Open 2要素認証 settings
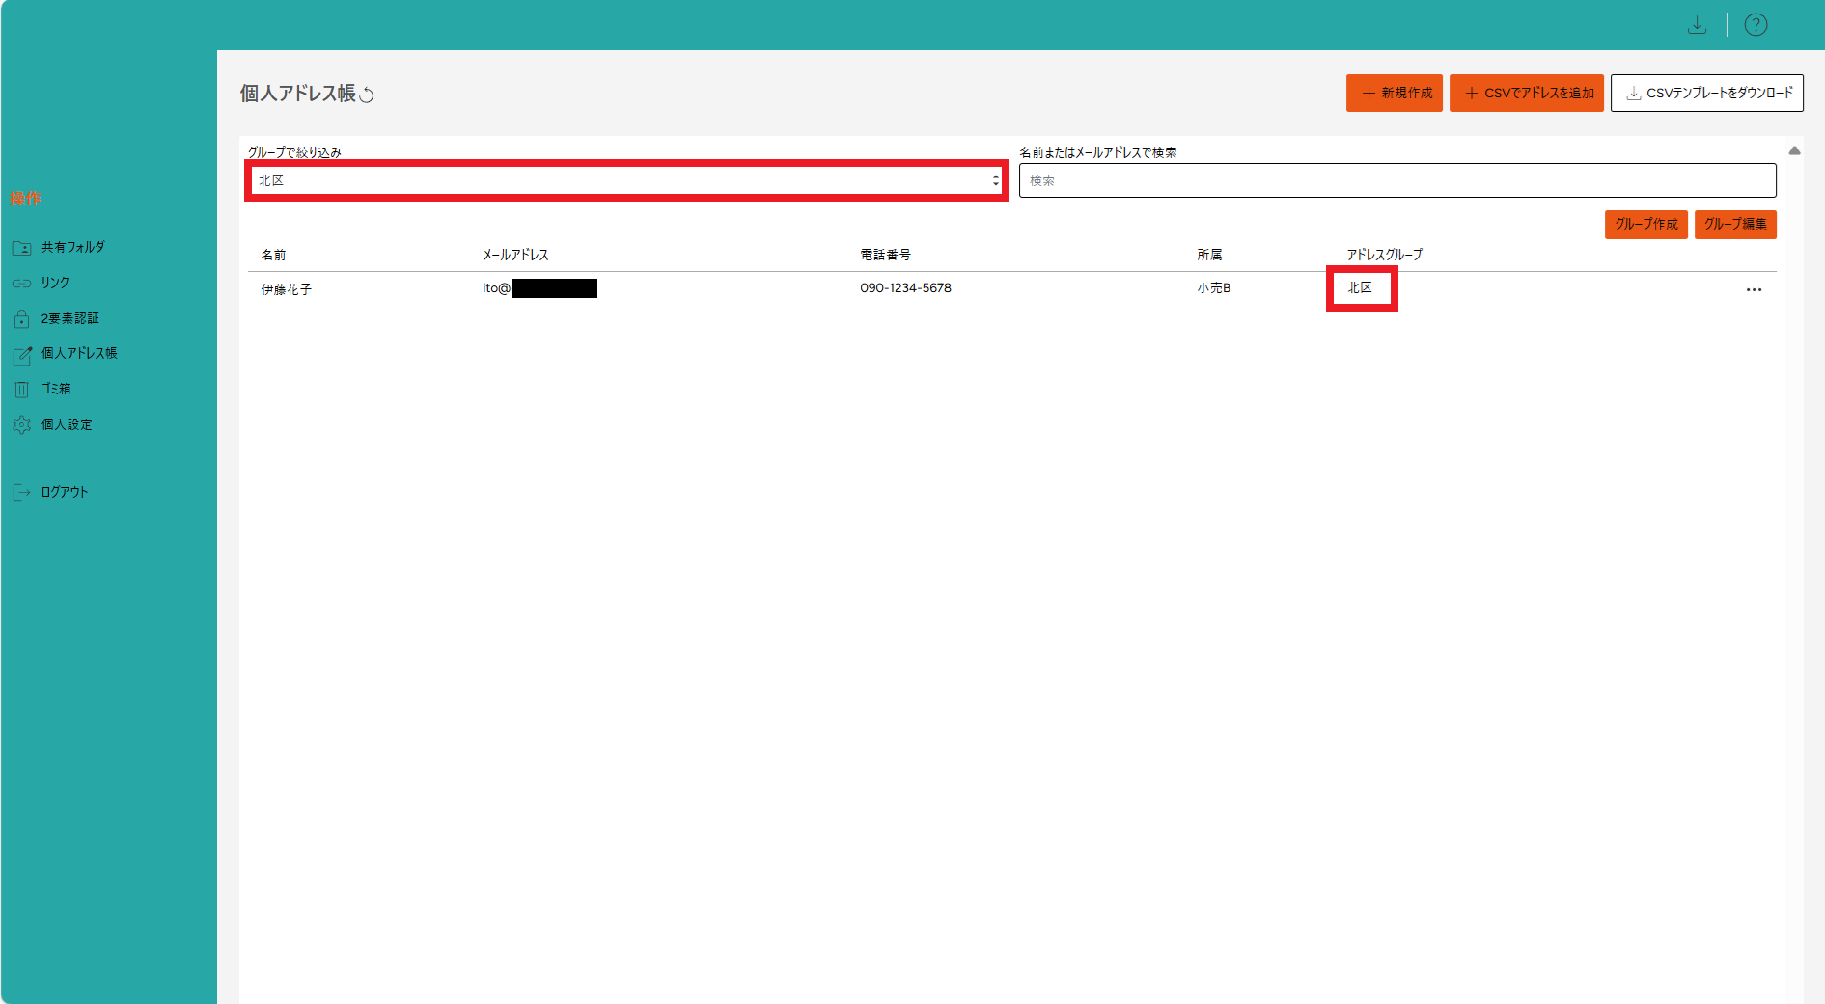This screenshot has height=1004, width=1825. (x=69, y=318)
